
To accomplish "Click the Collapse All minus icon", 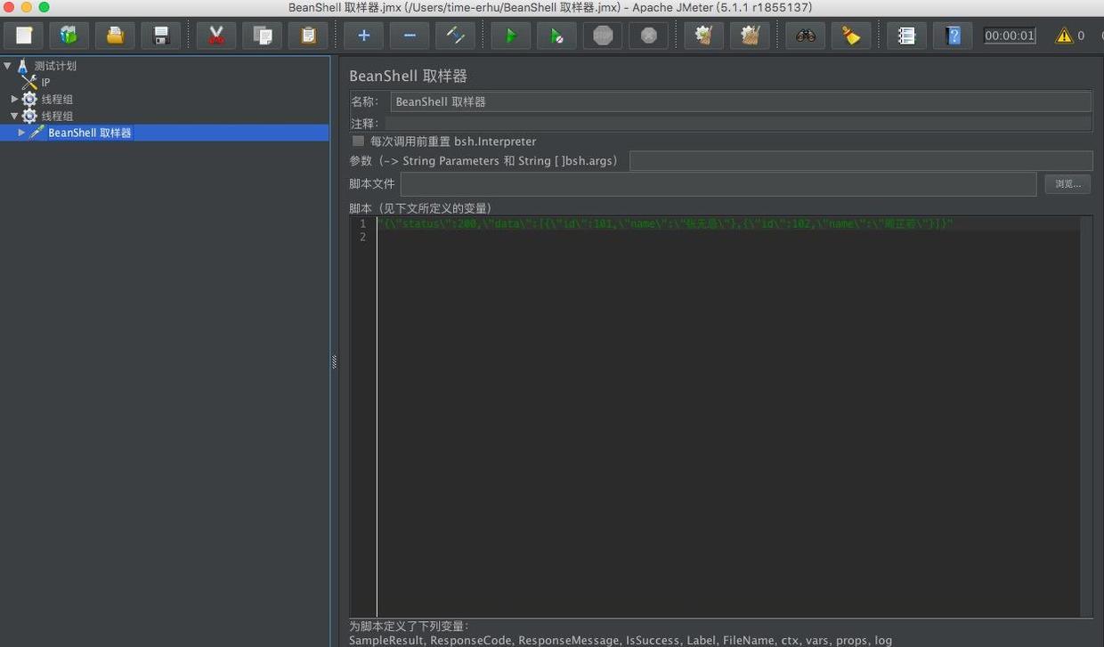I will coord(410,36).
